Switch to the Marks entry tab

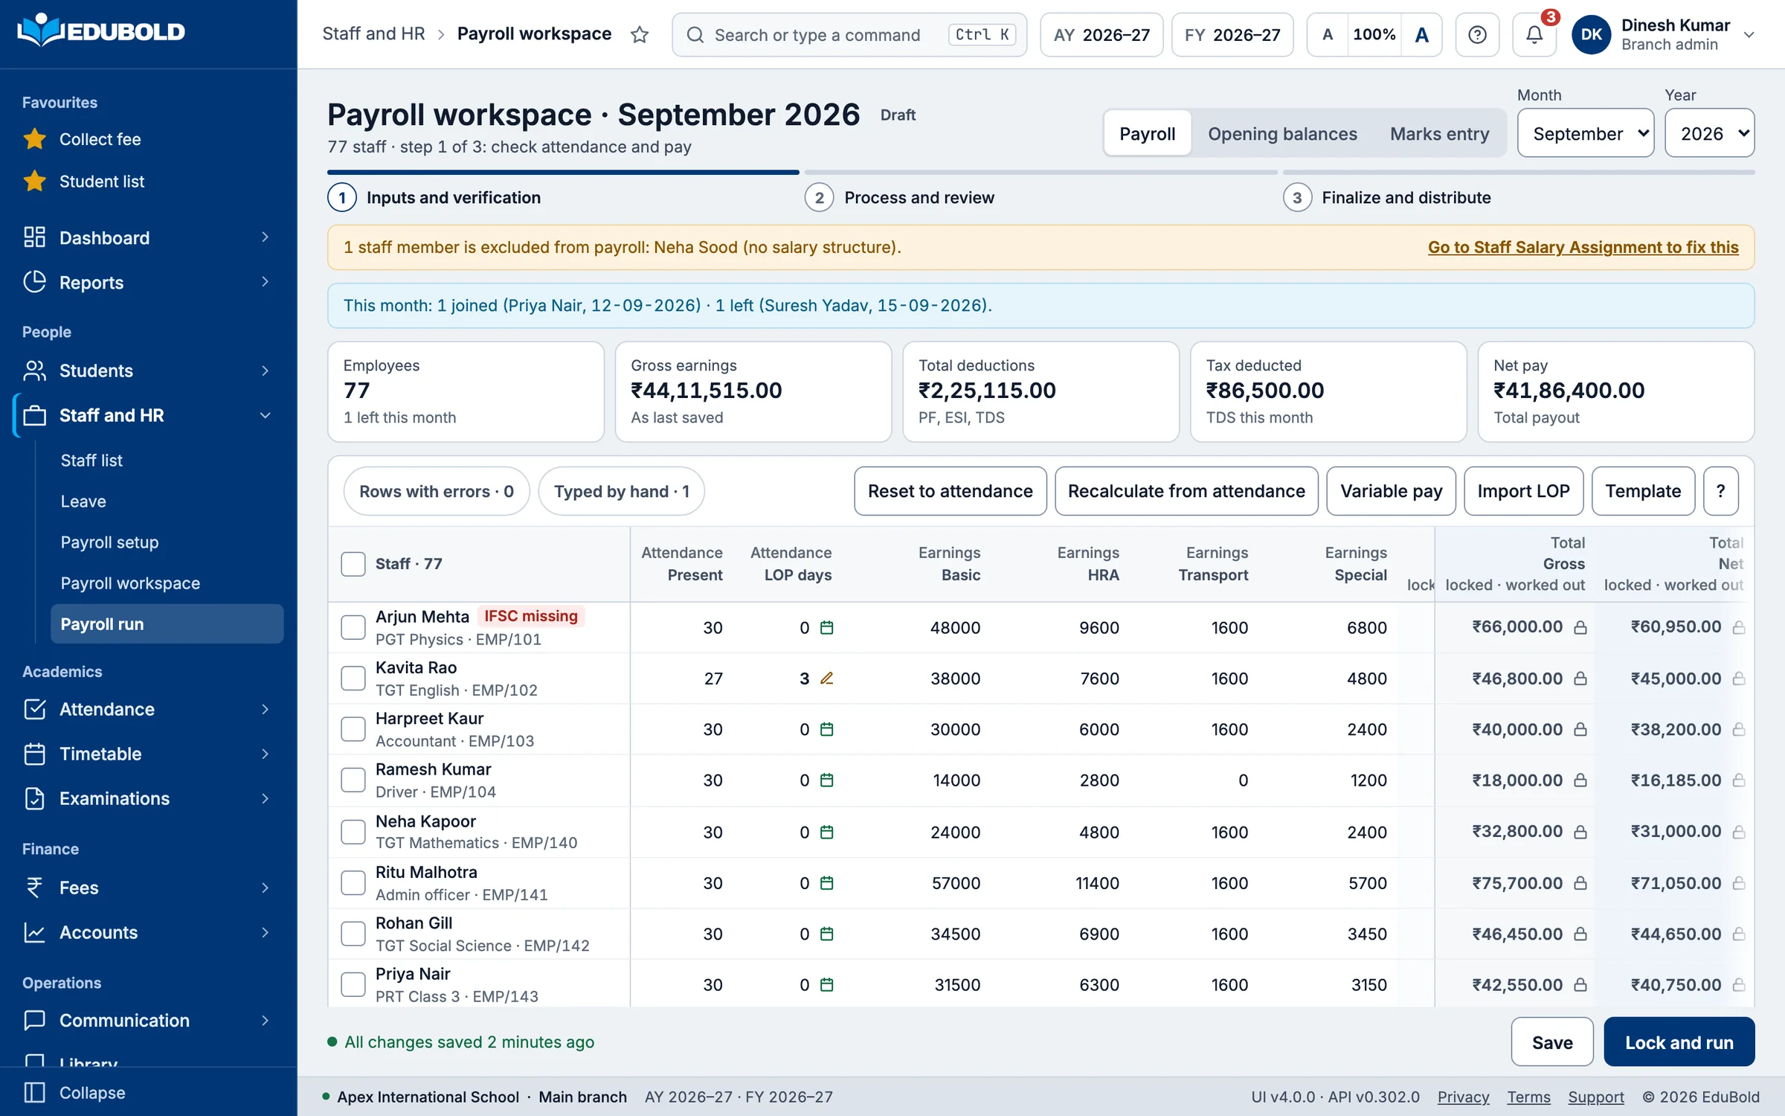[1439, 133]
